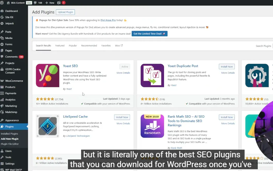Open Dashboard from the sidebar
The height and width of the screenshot is (171, 273).
(11, 11)
